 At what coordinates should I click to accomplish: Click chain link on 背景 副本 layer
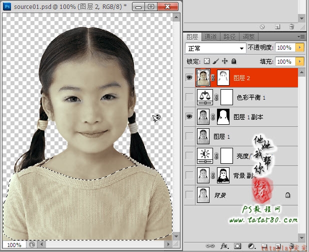click(x=213, y=175)
